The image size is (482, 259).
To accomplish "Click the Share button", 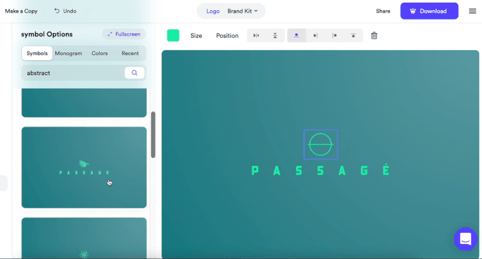I will [x=383, y=11].
